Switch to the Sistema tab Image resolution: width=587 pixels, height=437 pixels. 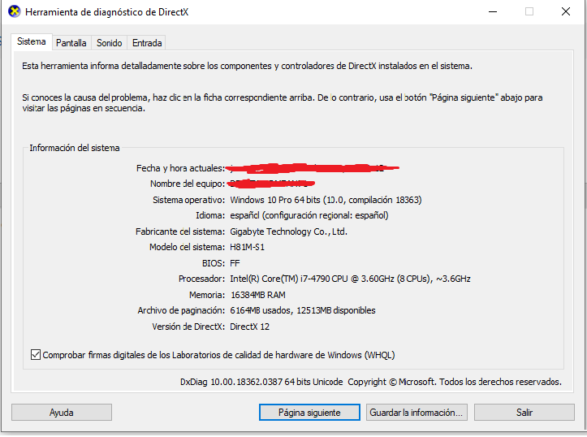click(x=32, y=41)
